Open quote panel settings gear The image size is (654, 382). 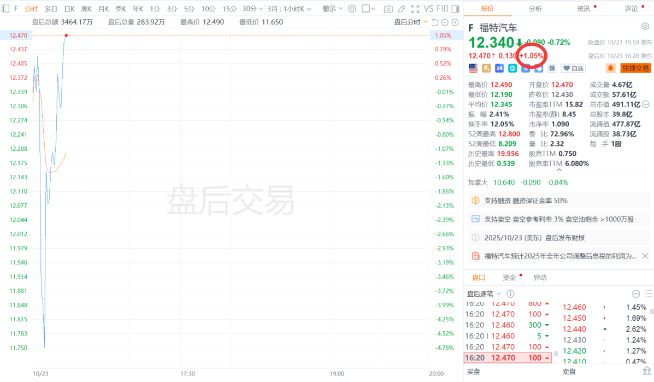coord(645,27)
